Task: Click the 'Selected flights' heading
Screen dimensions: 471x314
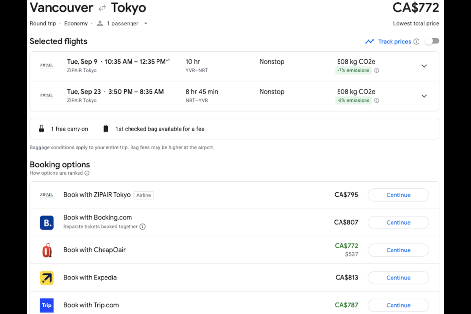Action: [x=58, y=41]
